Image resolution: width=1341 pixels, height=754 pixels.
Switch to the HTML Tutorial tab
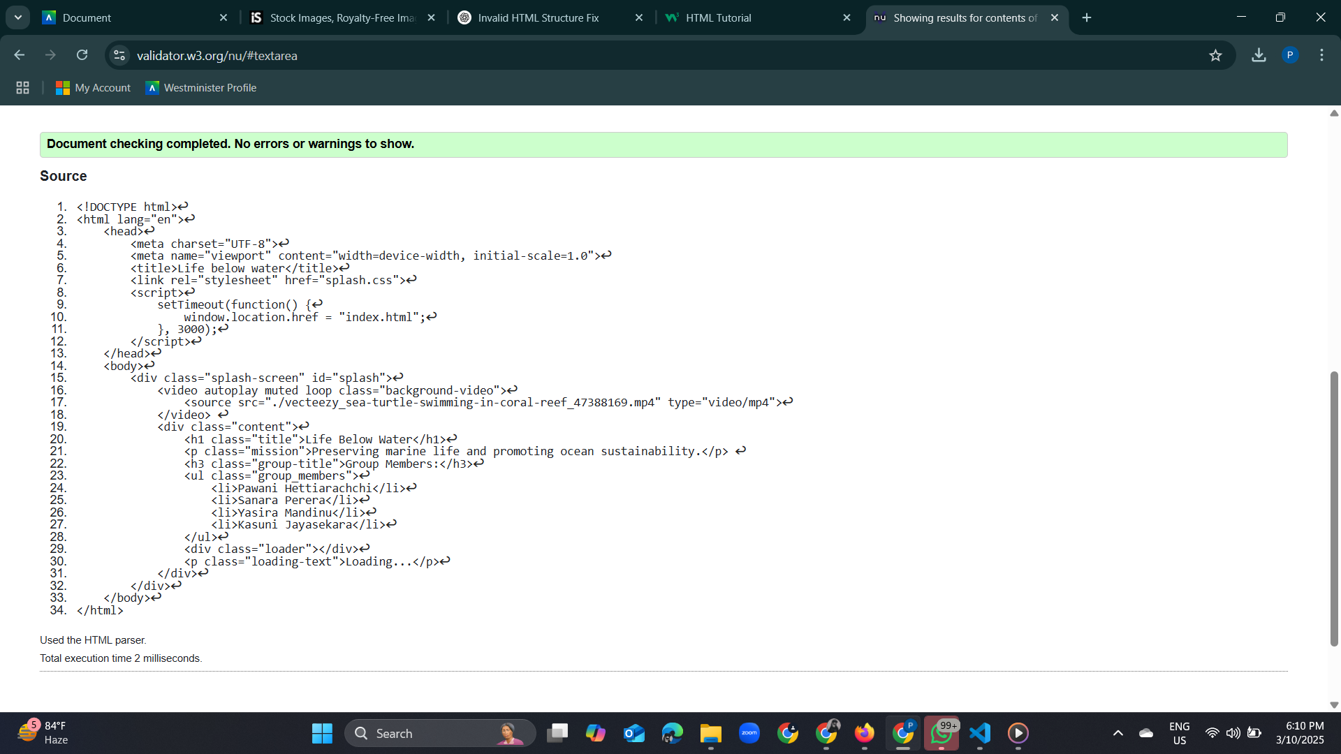point(718,17)
